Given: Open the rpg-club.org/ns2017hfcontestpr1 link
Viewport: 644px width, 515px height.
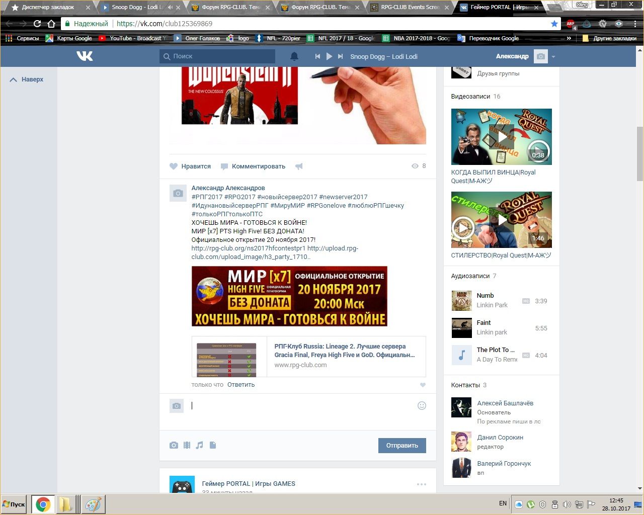Looking at the screenshot, I should (248, 248).
